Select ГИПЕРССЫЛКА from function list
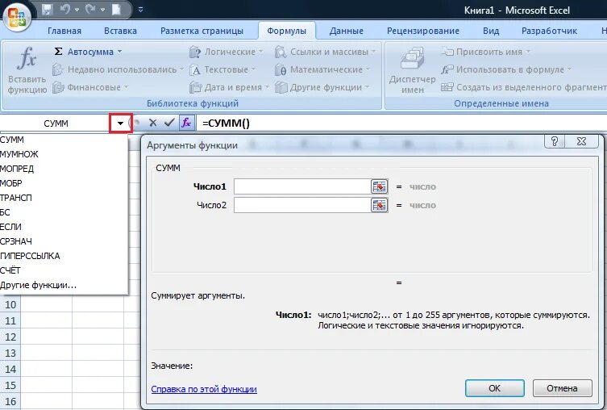Viewport: 607px width, 410px height. coord(64,256)
